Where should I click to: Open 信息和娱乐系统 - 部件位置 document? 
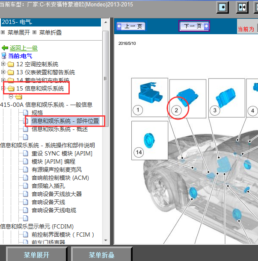coord(65,121)
